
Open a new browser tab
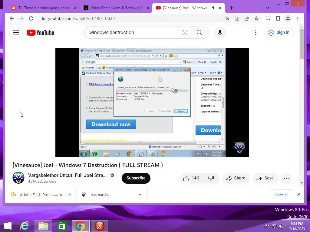point(232,8)
